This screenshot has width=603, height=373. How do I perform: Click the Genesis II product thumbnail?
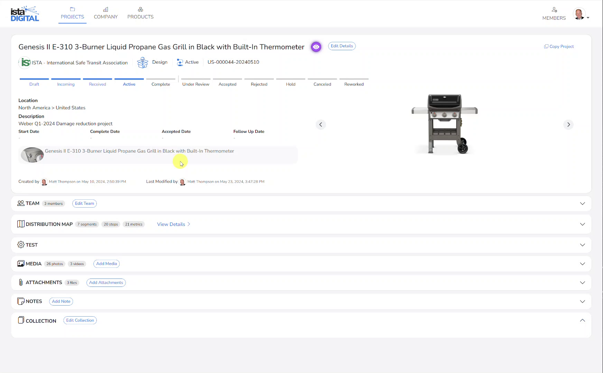point(32,155)
